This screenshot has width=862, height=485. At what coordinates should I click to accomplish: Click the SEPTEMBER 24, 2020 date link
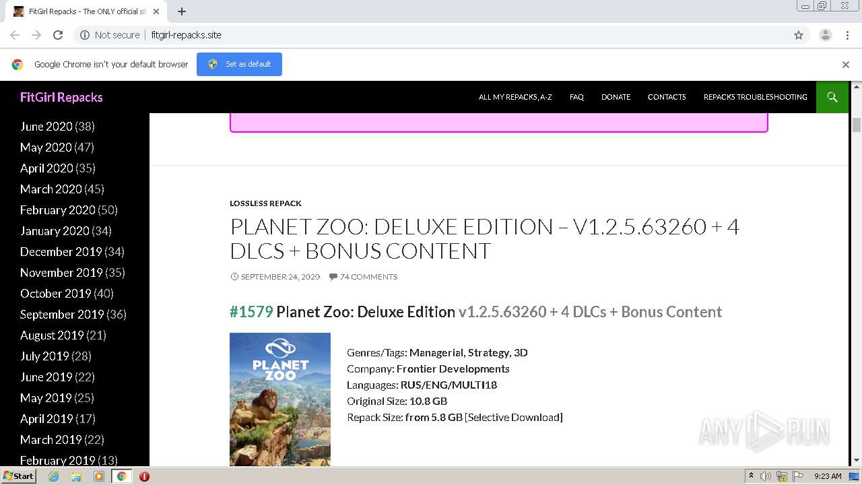279,277
